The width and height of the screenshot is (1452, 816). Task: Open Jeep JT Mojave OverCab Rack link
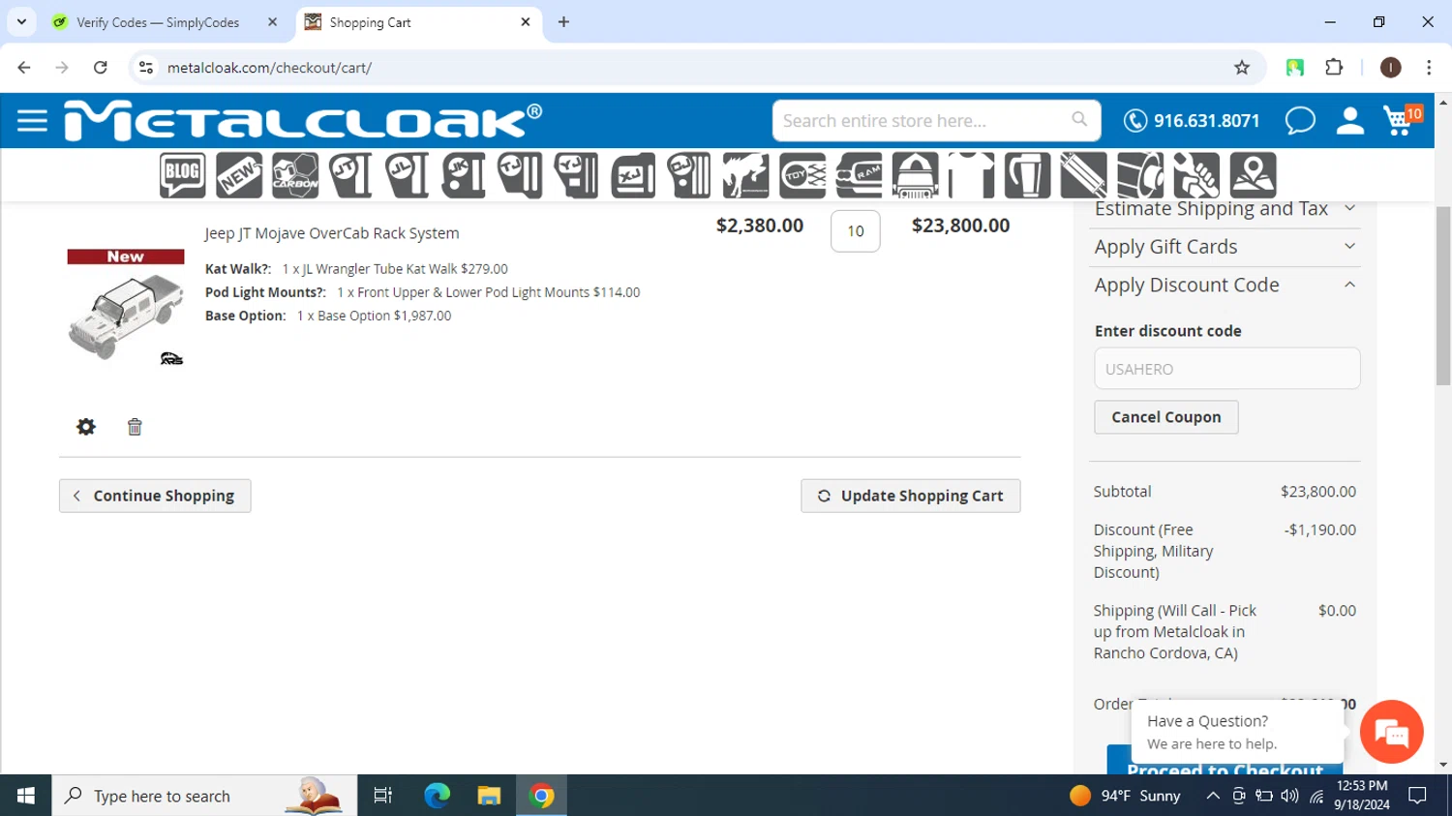(332, 233)
